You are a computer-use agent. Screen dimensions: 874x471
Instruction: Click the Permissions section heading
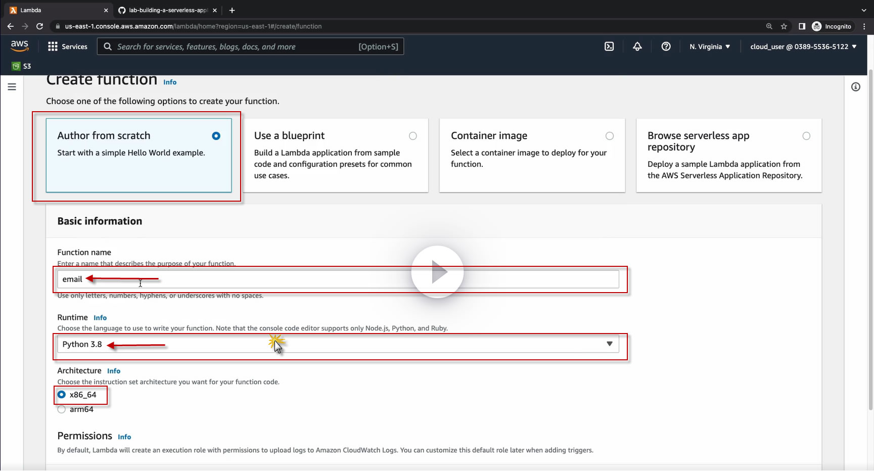tap(85, 436)
